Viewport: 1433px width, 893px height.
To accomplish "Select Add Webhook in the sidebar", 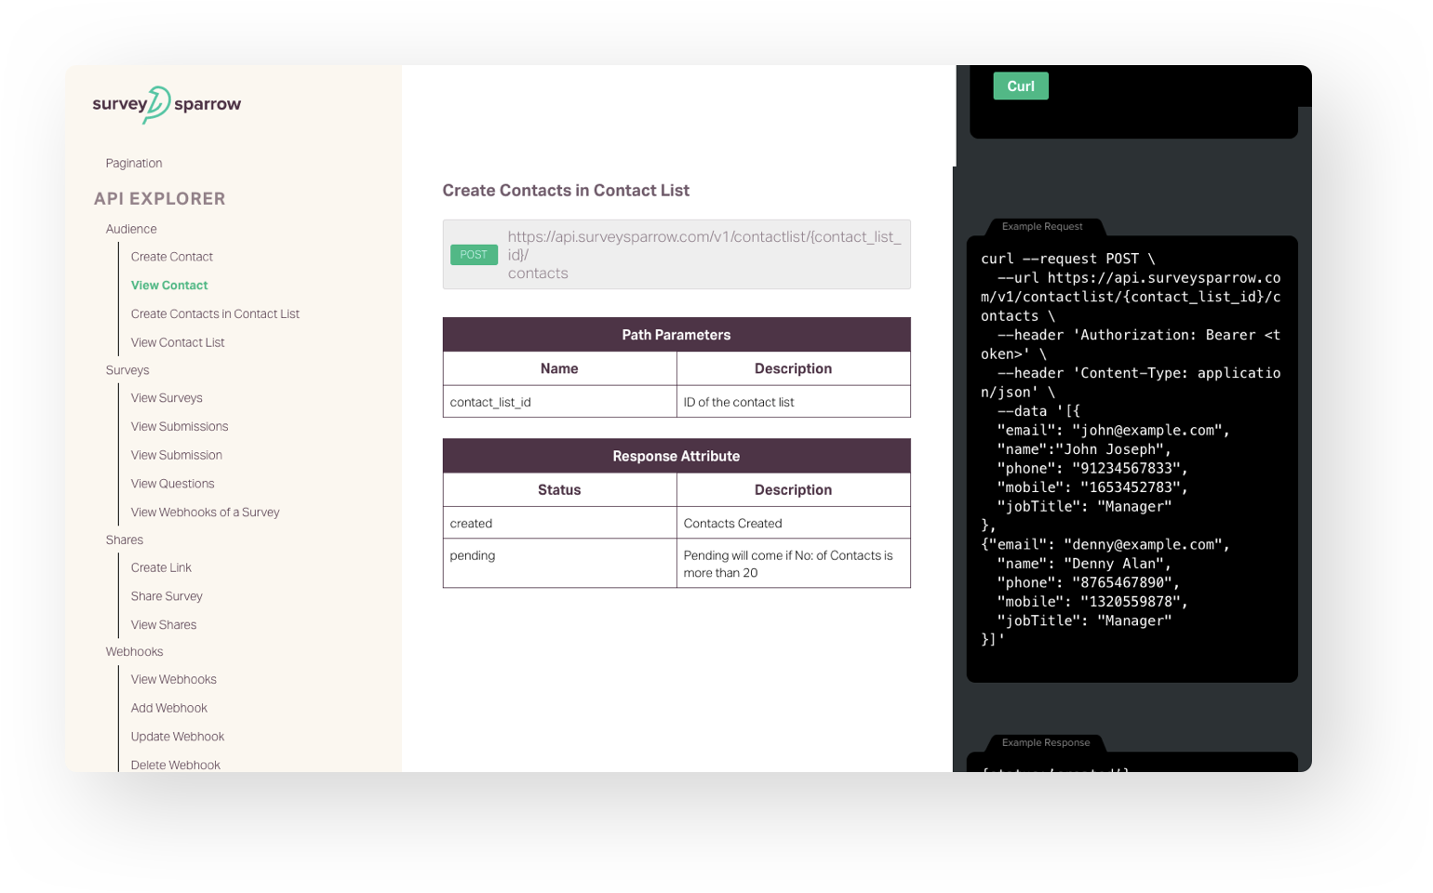I will [x=168, y=707].
